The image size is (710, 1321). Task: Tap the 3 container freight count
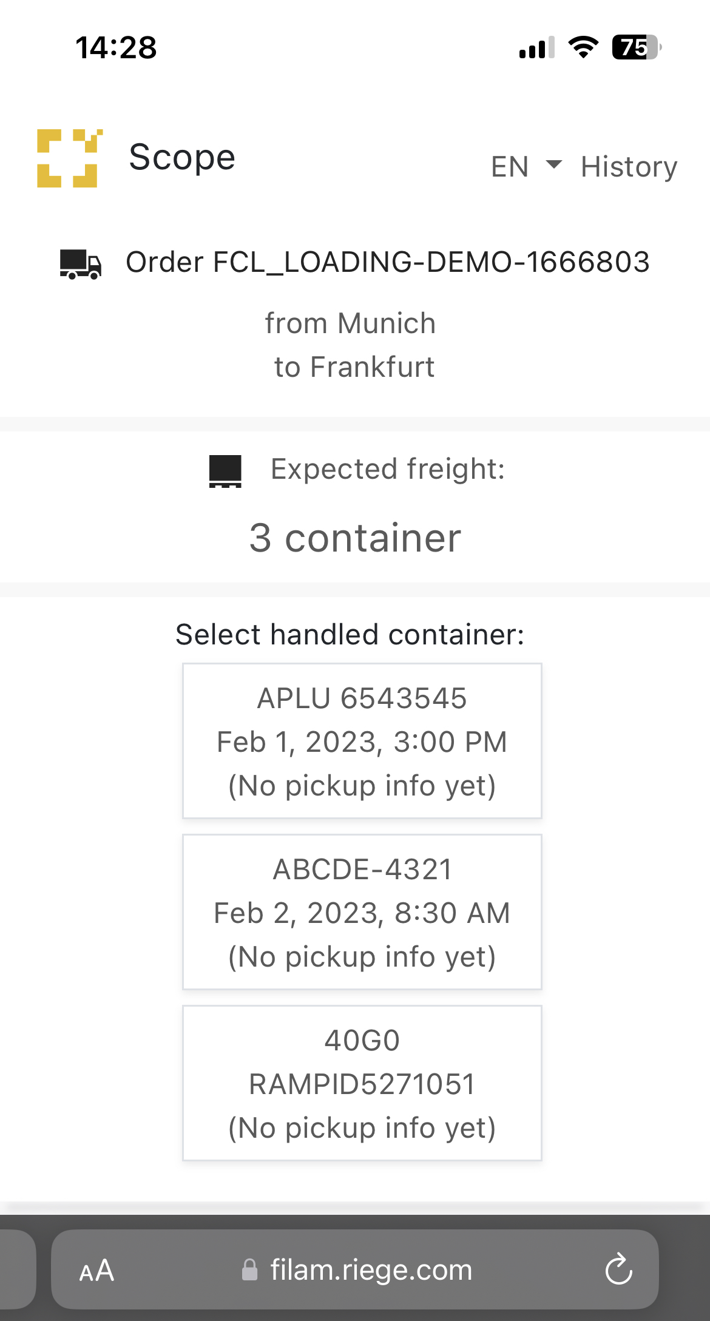pyautogui.click(x=355, y=538)
